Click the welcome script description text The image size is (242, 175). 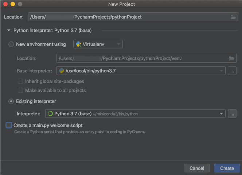pyautogui.click(x=80, y=132)
